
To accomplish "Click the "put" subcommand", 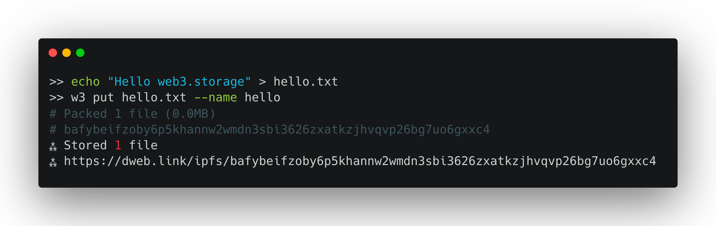I will (x=103, y=98).
